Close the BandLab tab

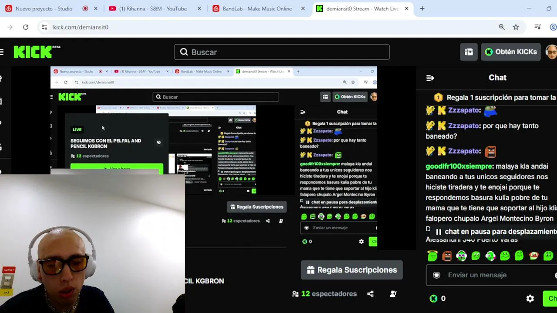click(303, 9)
